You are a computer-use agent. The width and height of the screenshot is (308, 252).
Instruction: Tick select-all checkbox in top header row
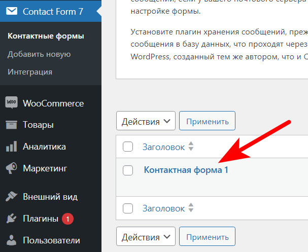[x=128, y=147]
